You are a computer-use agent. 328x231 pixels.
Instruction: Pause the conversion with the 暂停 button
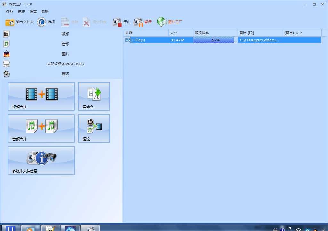coord(143,22)
